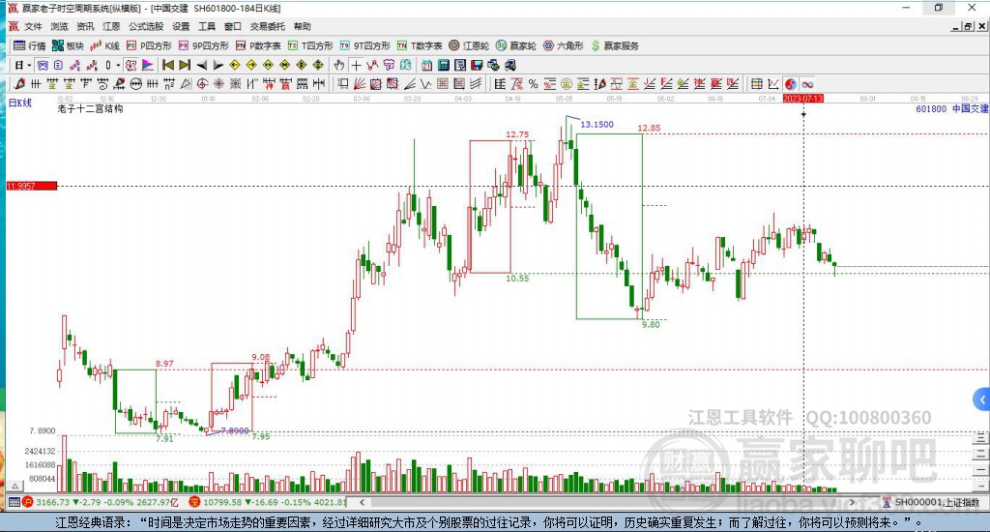Click the red floppy disk icon
This screenshot has height=532, width=990.
(x=476, y=65)
